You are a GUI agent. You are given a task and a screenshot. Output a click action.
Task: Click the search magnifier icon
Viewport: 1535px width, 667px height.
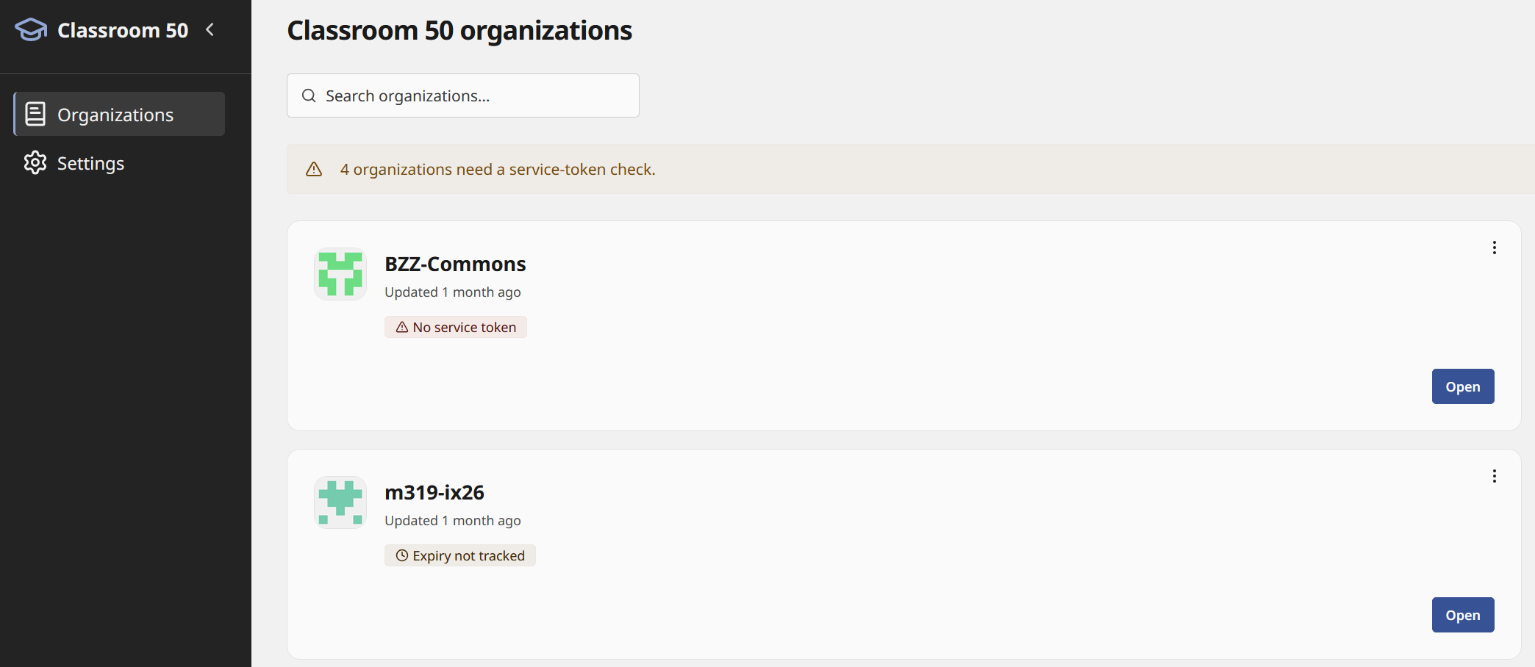point(309,95)
